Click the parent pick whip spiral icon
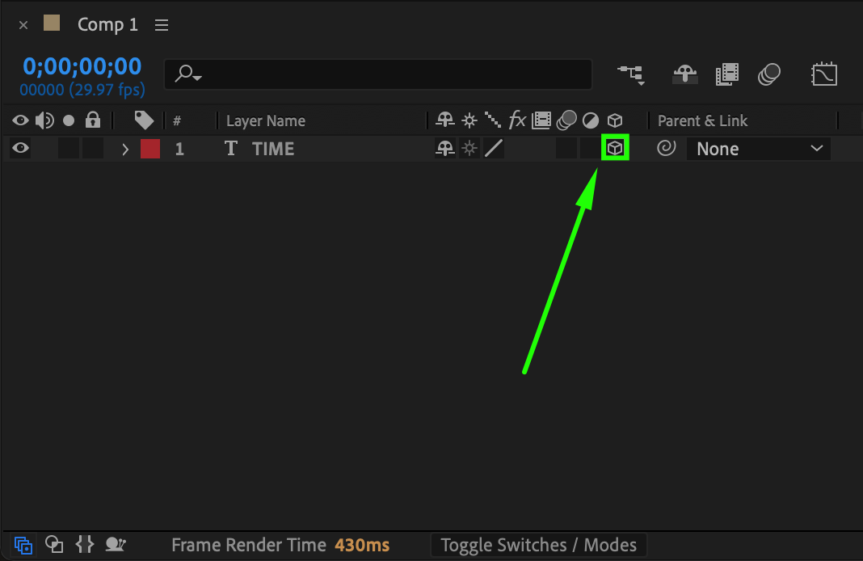The image size is (863, 561). point(666,148)
